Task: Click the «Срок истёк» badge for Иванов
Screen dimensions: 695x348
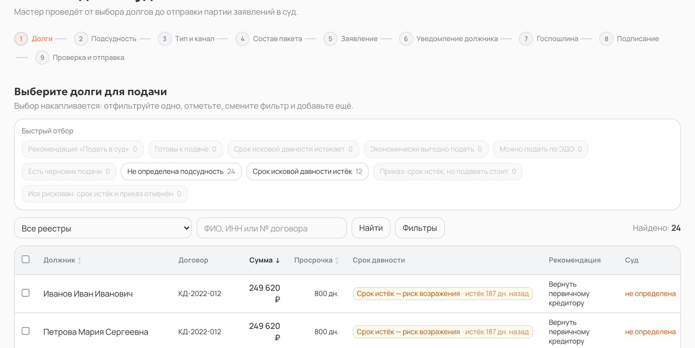Action: (443, 294)
